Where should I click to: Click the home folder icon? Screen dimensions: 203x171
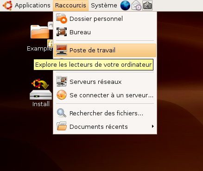[x=62, y=19]
